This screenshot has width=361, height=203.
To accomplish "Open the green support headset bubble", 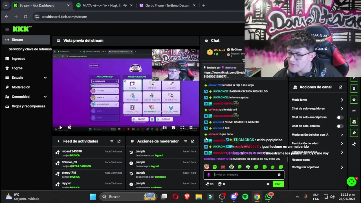I will (351, 182).
